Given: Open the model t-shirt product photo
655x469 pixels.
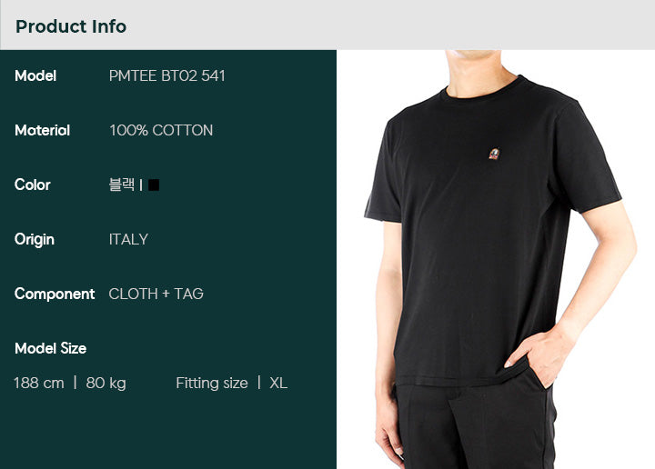Looking at the screenshot, I should [496, 260].
